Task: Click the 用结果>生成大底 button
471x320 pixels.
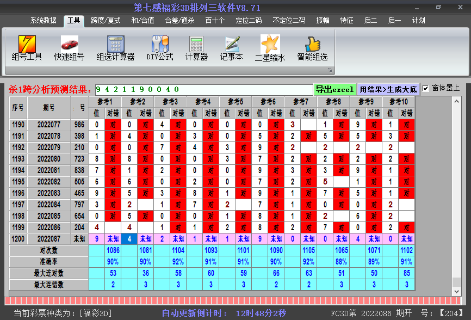Action: click(x=388, y=89)
